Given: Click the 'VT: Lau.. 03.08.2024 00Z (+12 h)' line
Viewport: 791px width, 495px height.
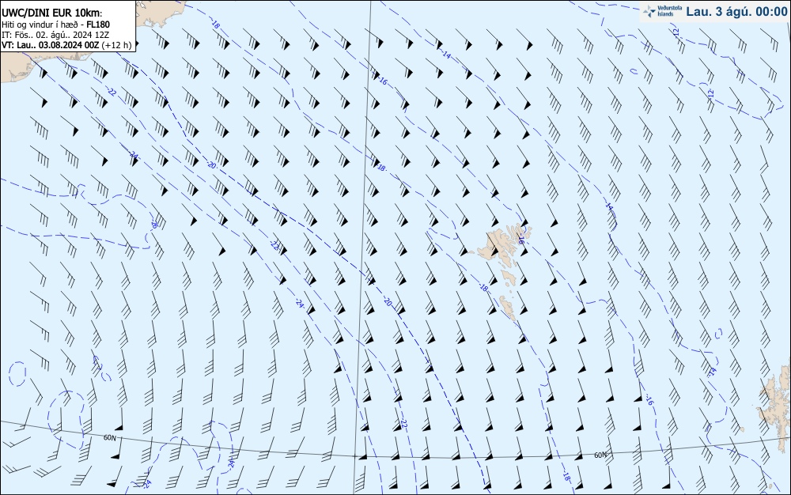Looking at the screenshot, I should [66, 45].
